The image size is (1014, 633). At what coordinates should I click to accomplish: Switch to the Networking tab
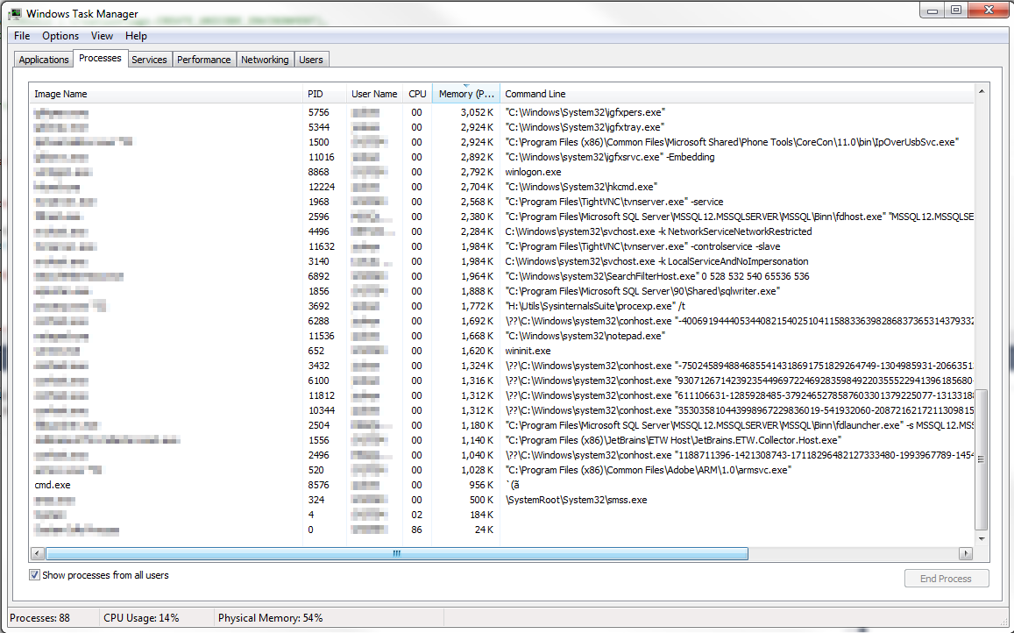point(265,60)
